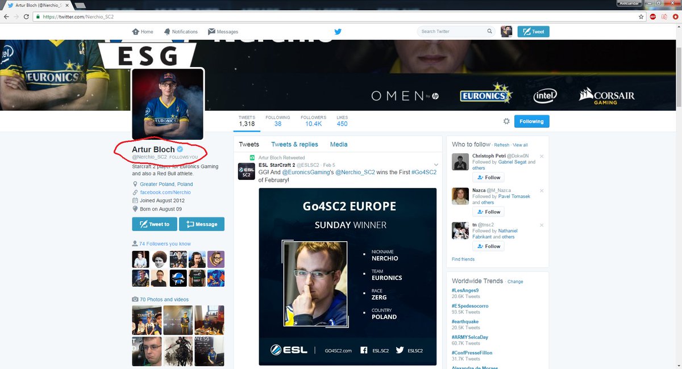Open #LesAnges9 trend
The height and width of the screenshot is (369, 682).
tap(465, 290)
